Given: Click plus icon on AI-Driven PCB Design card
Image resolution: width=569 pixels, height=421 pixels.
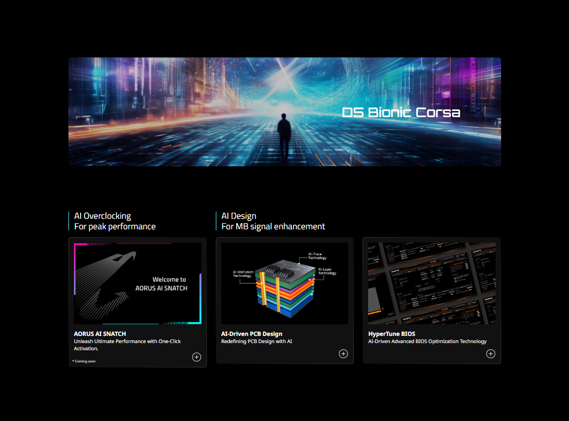Looking at the screenshot, I should (343, 354).
